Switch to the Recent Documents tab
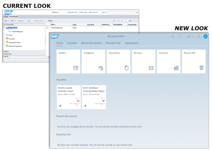 click(92, 43)
